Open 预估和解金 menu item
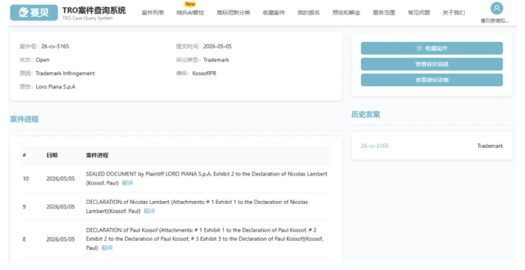Image resolution: width=525 pixels, height=270 pixels. tap(346, 13)
